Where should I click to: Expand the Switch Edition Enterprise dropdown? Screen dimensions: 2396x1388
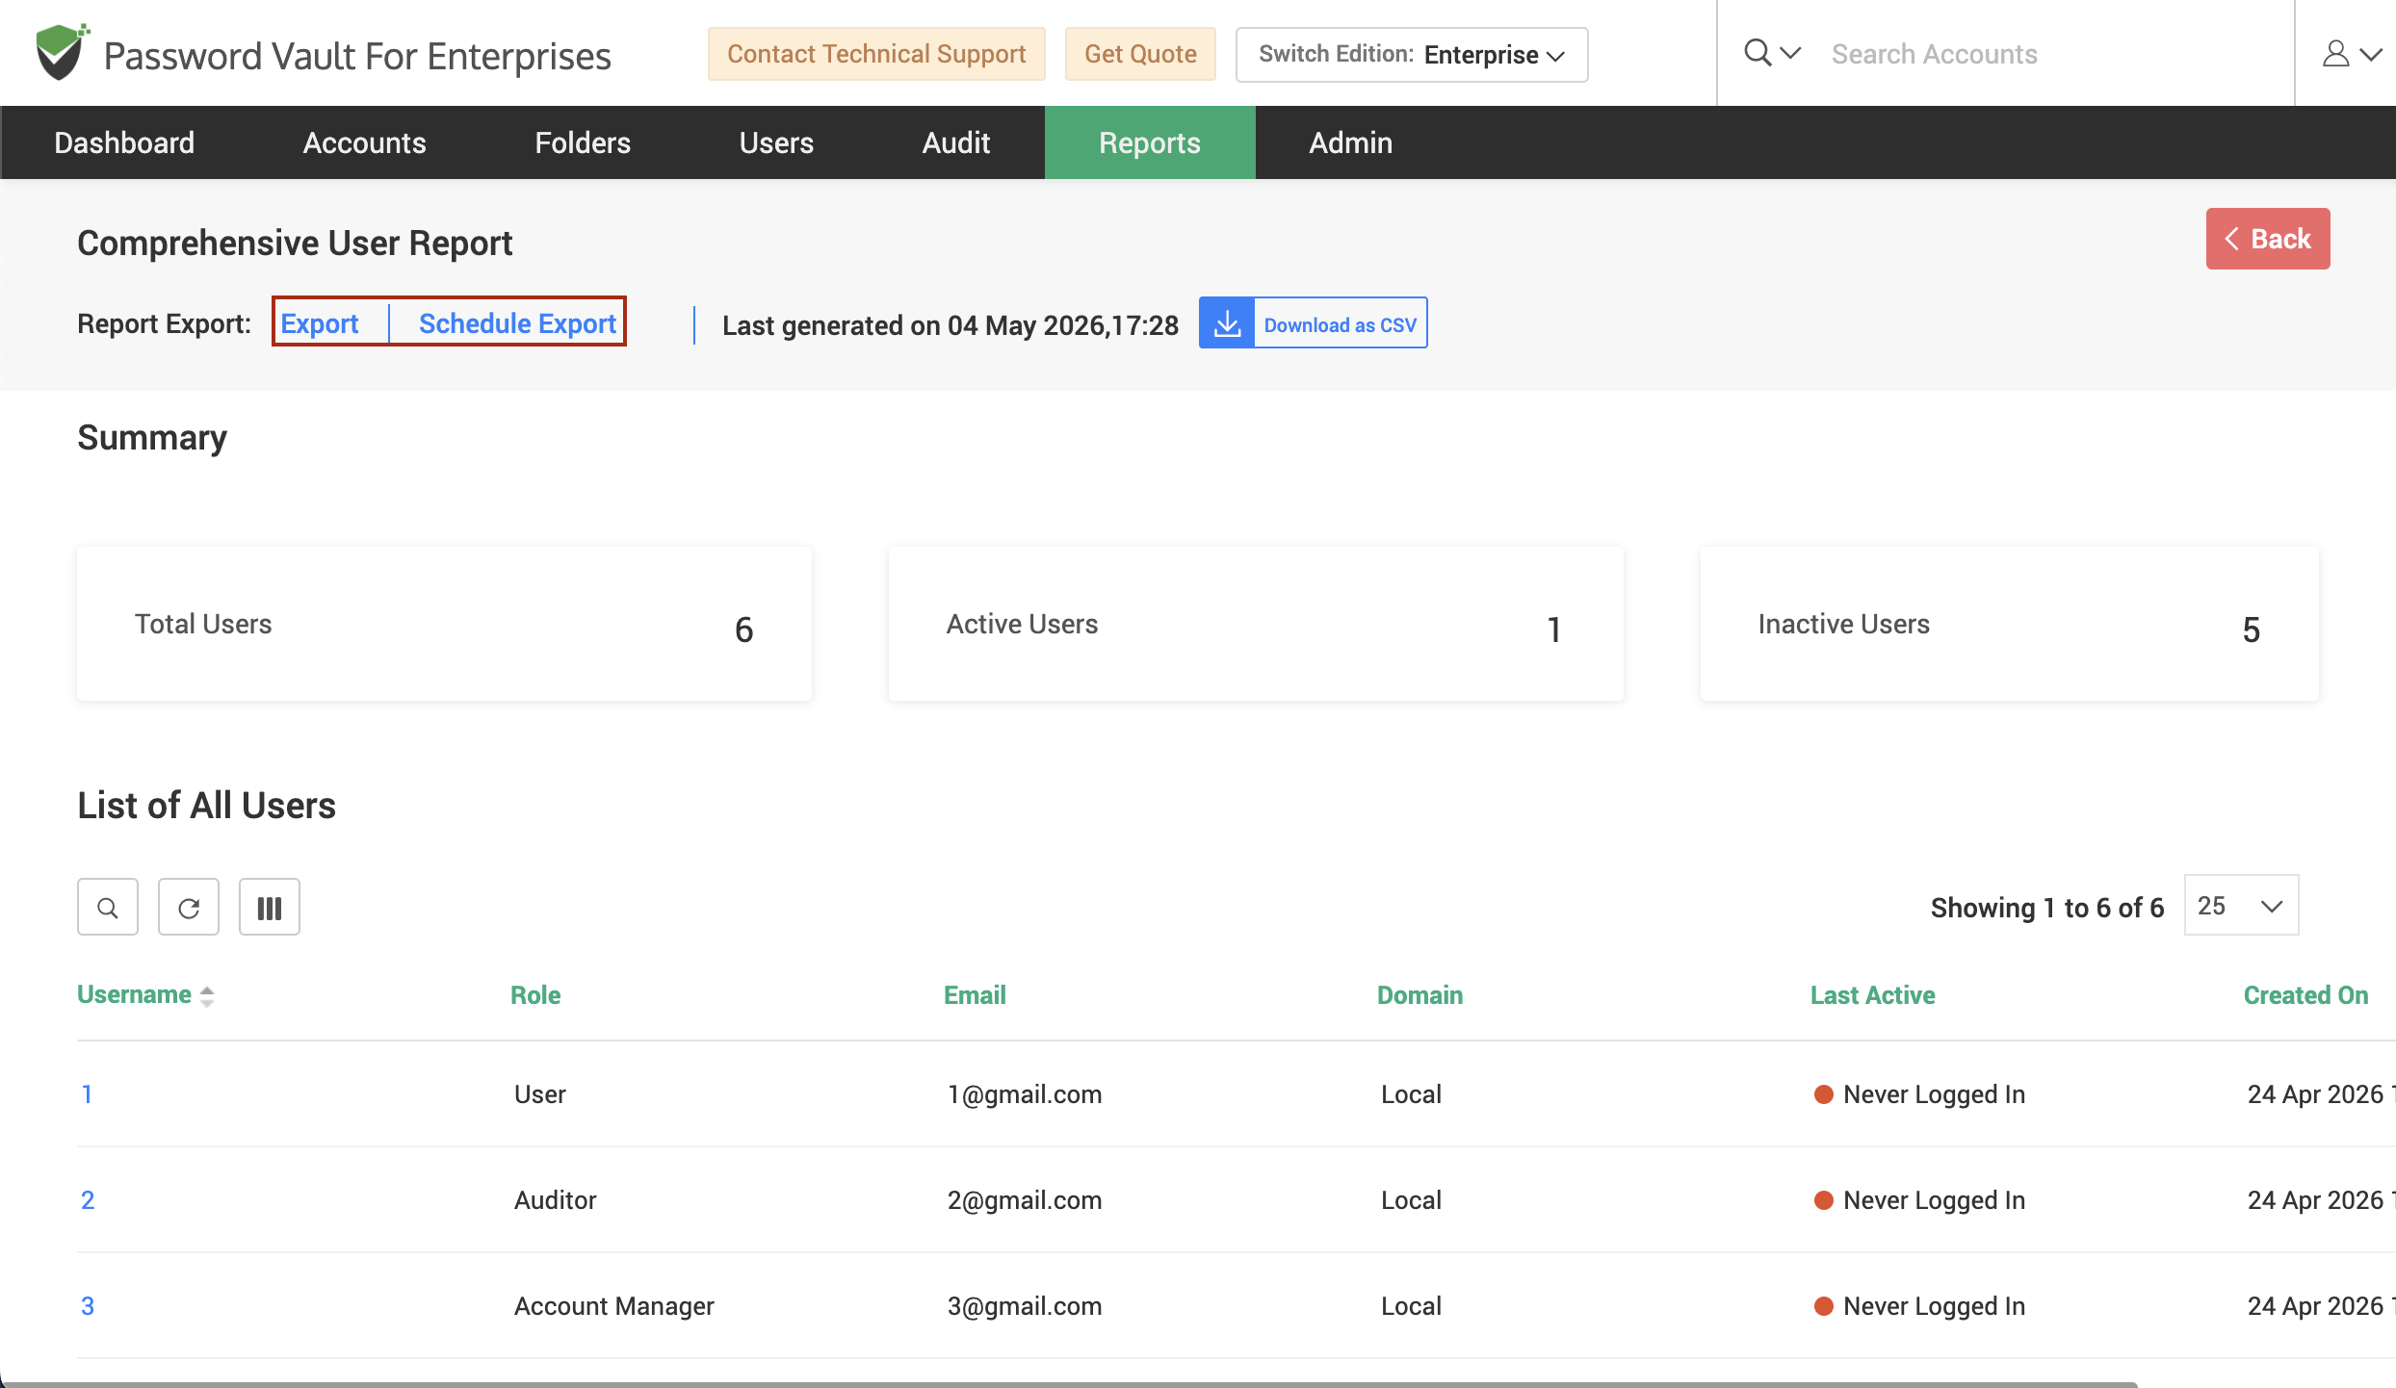pos(1412,54)
